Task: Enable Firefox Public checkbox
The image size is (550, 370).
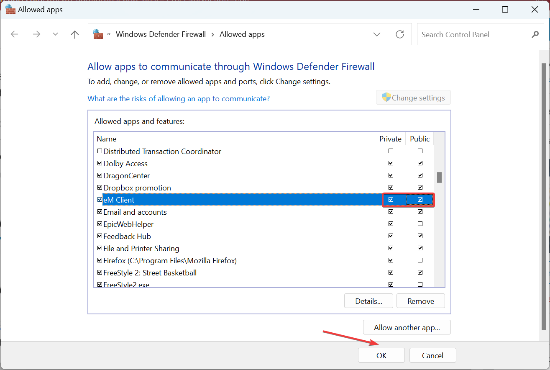Action: point(420,260)
